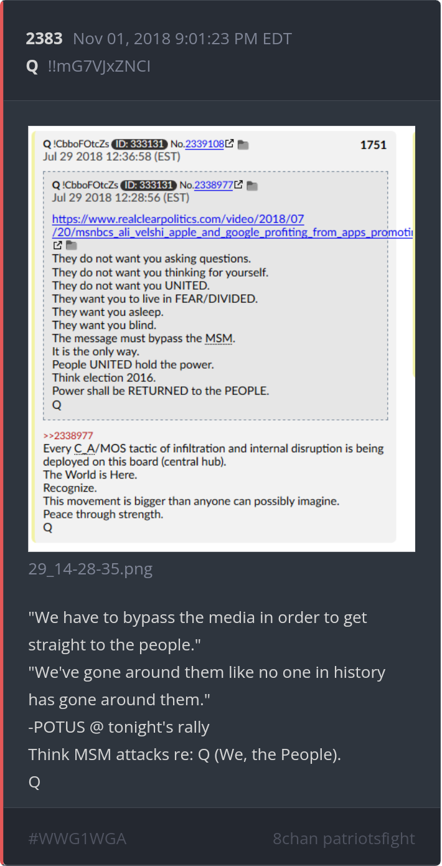Click the embedded post screenshot image
Screen dimensions: 442x866
[x=222, y=339]
